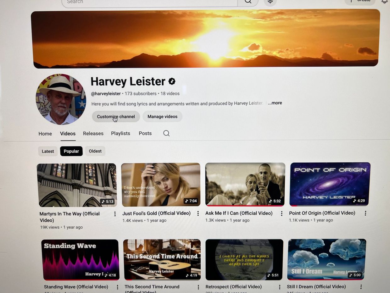Click the channel search magnifier icon beside Posts

166,133
